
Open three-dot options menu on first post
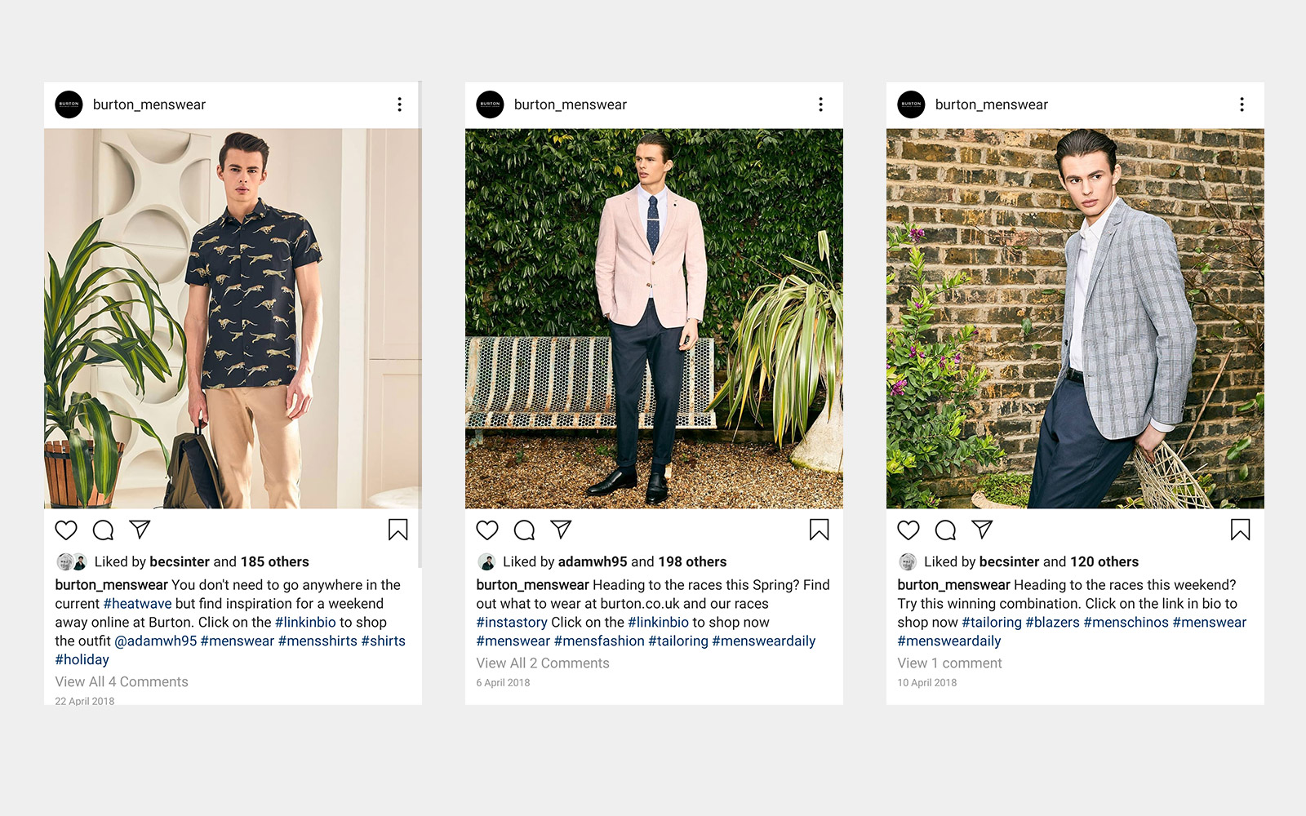tap(399, 104)
